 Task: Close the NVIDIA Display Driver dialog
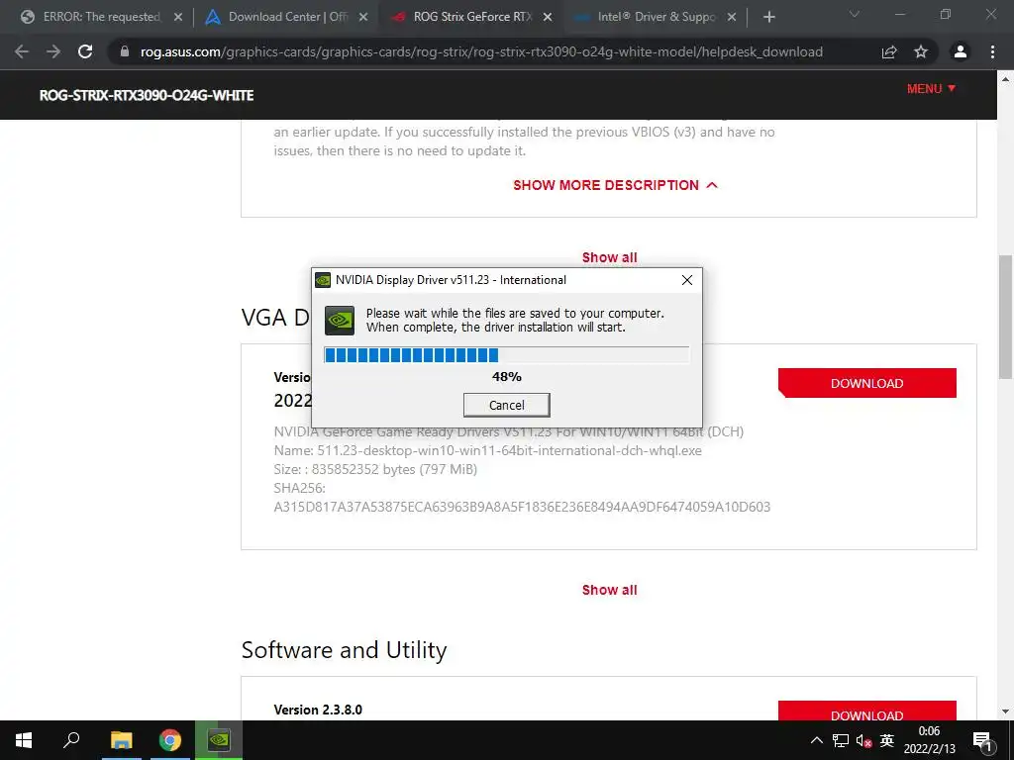click(x=687, y=280)
